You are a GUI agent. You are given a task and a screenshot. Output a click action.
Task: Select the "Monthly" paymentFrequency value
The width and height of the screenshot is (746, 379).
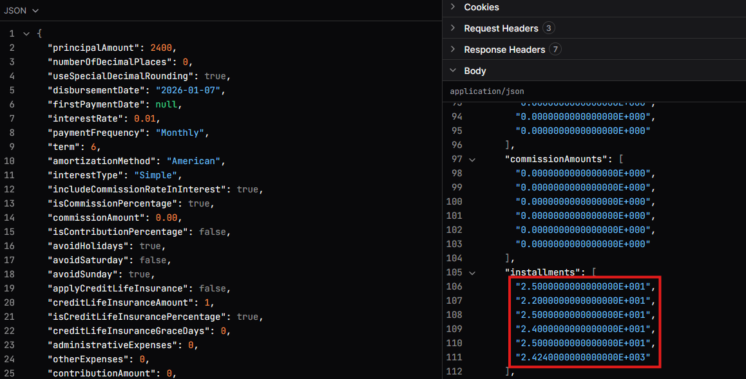click(183, 133)
